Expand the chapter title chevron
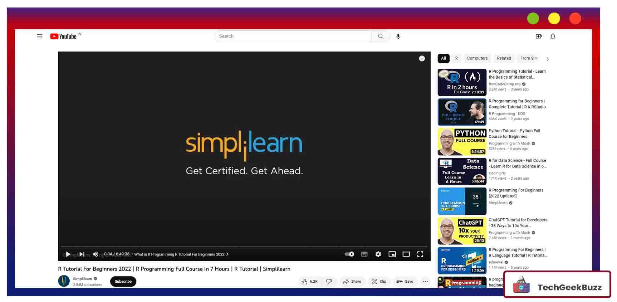Image resolution: width=617 pixels, height=302 pixels. coord(227,254)
